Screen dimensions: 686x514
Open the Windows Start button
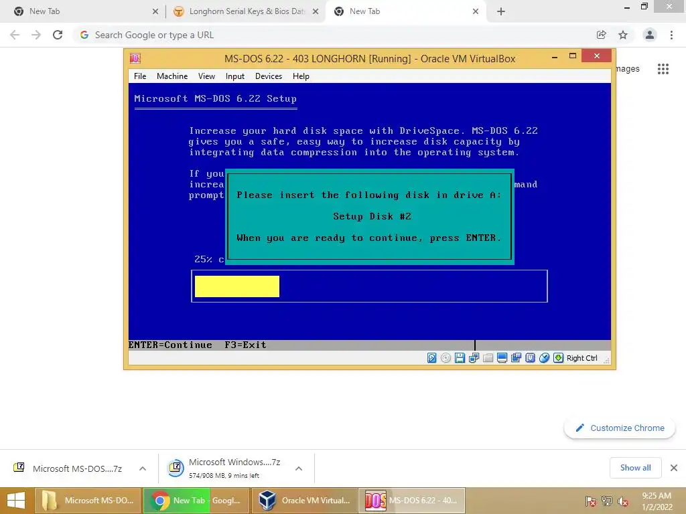pyautogui.click(x=16, y=501)
